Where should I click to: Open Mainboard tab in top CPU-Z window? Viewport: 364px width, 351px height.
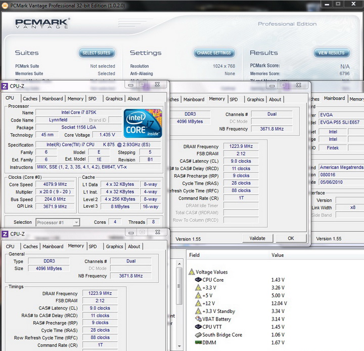coord(53,99)
